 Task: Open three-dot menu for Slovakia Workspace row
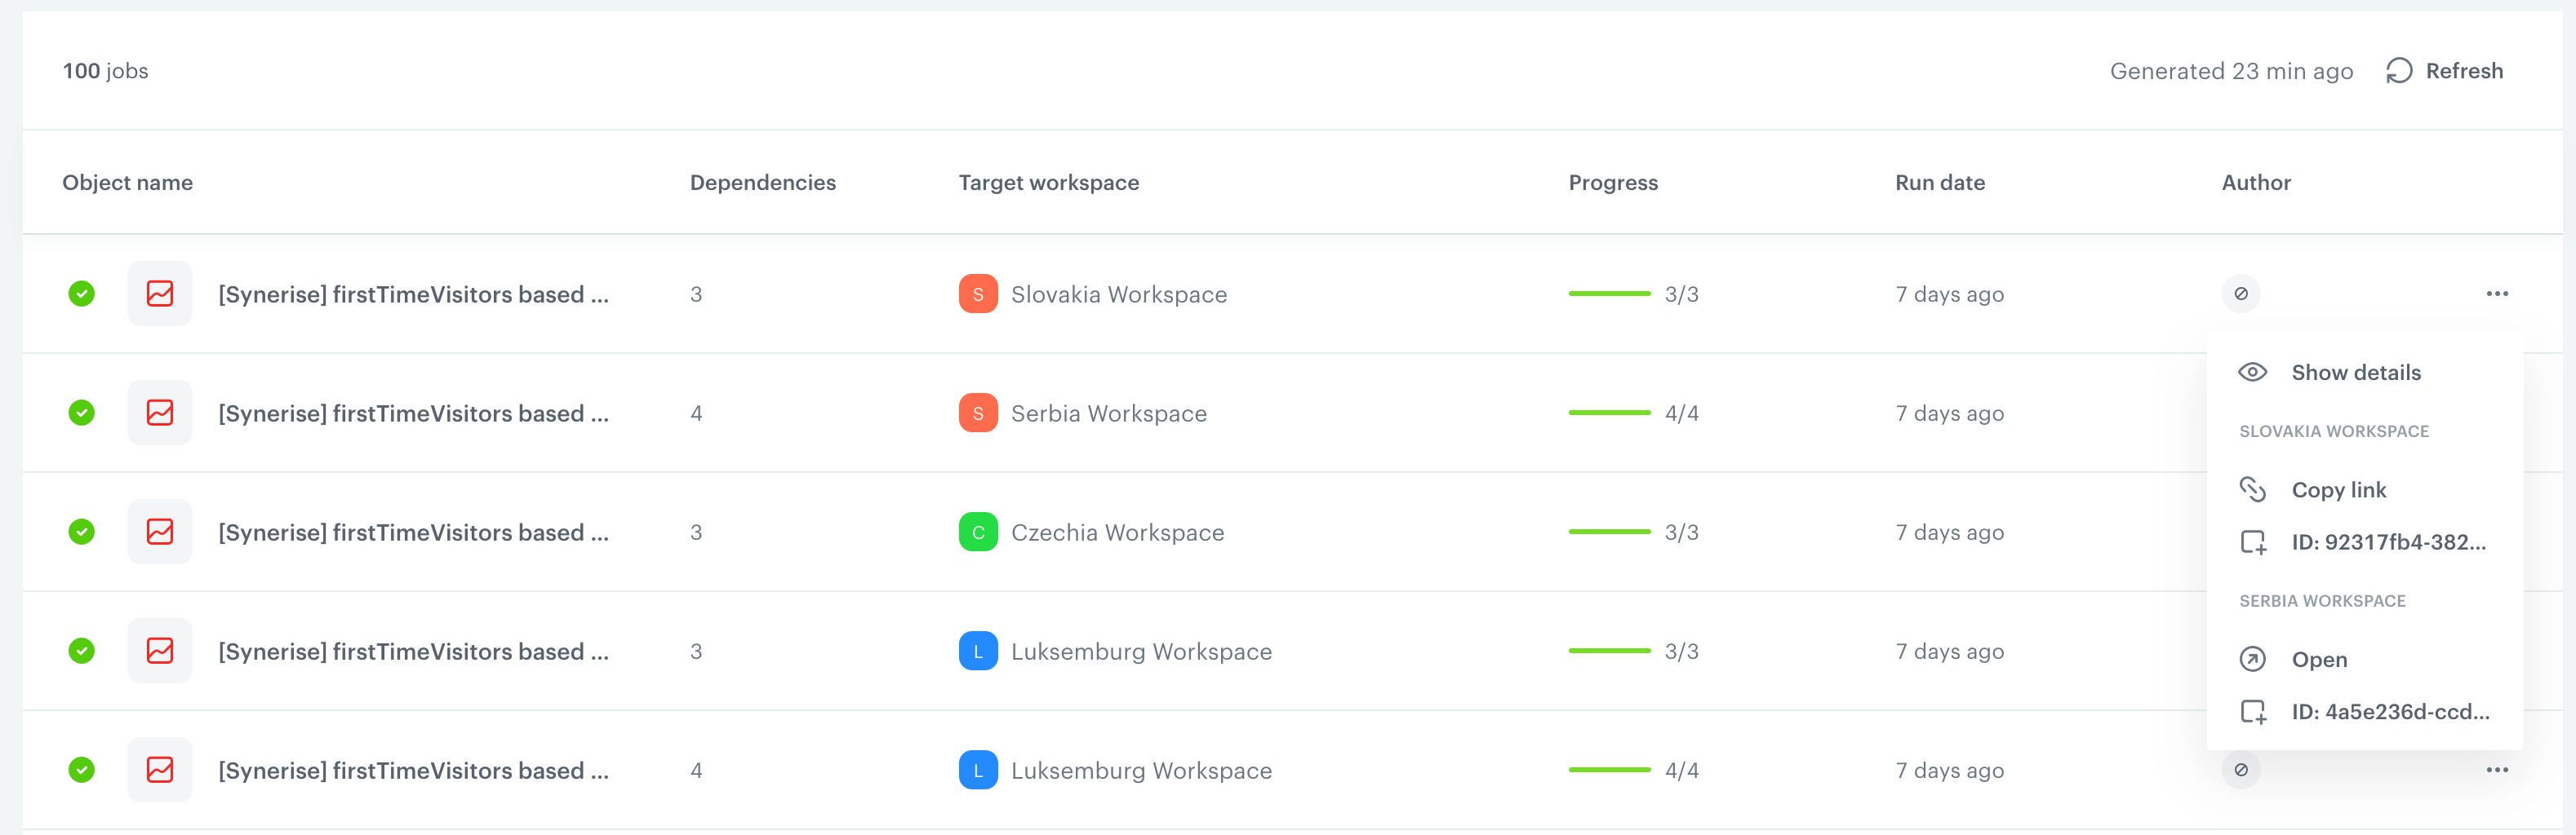[x=2497, y=294]
